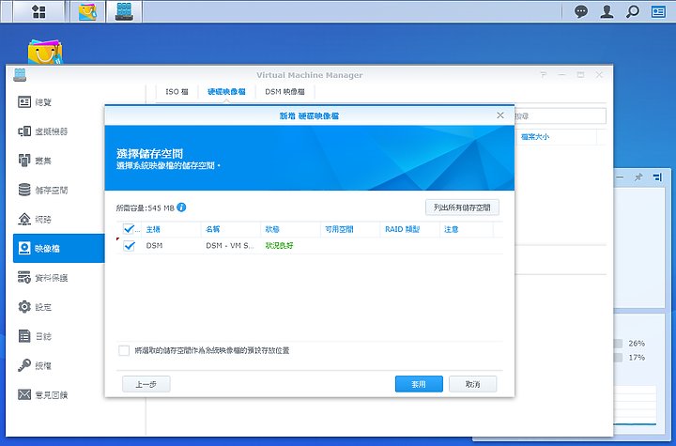Uncheck the DSM host row checkbox
Screen dimensions: 676x446
point(129,246)
